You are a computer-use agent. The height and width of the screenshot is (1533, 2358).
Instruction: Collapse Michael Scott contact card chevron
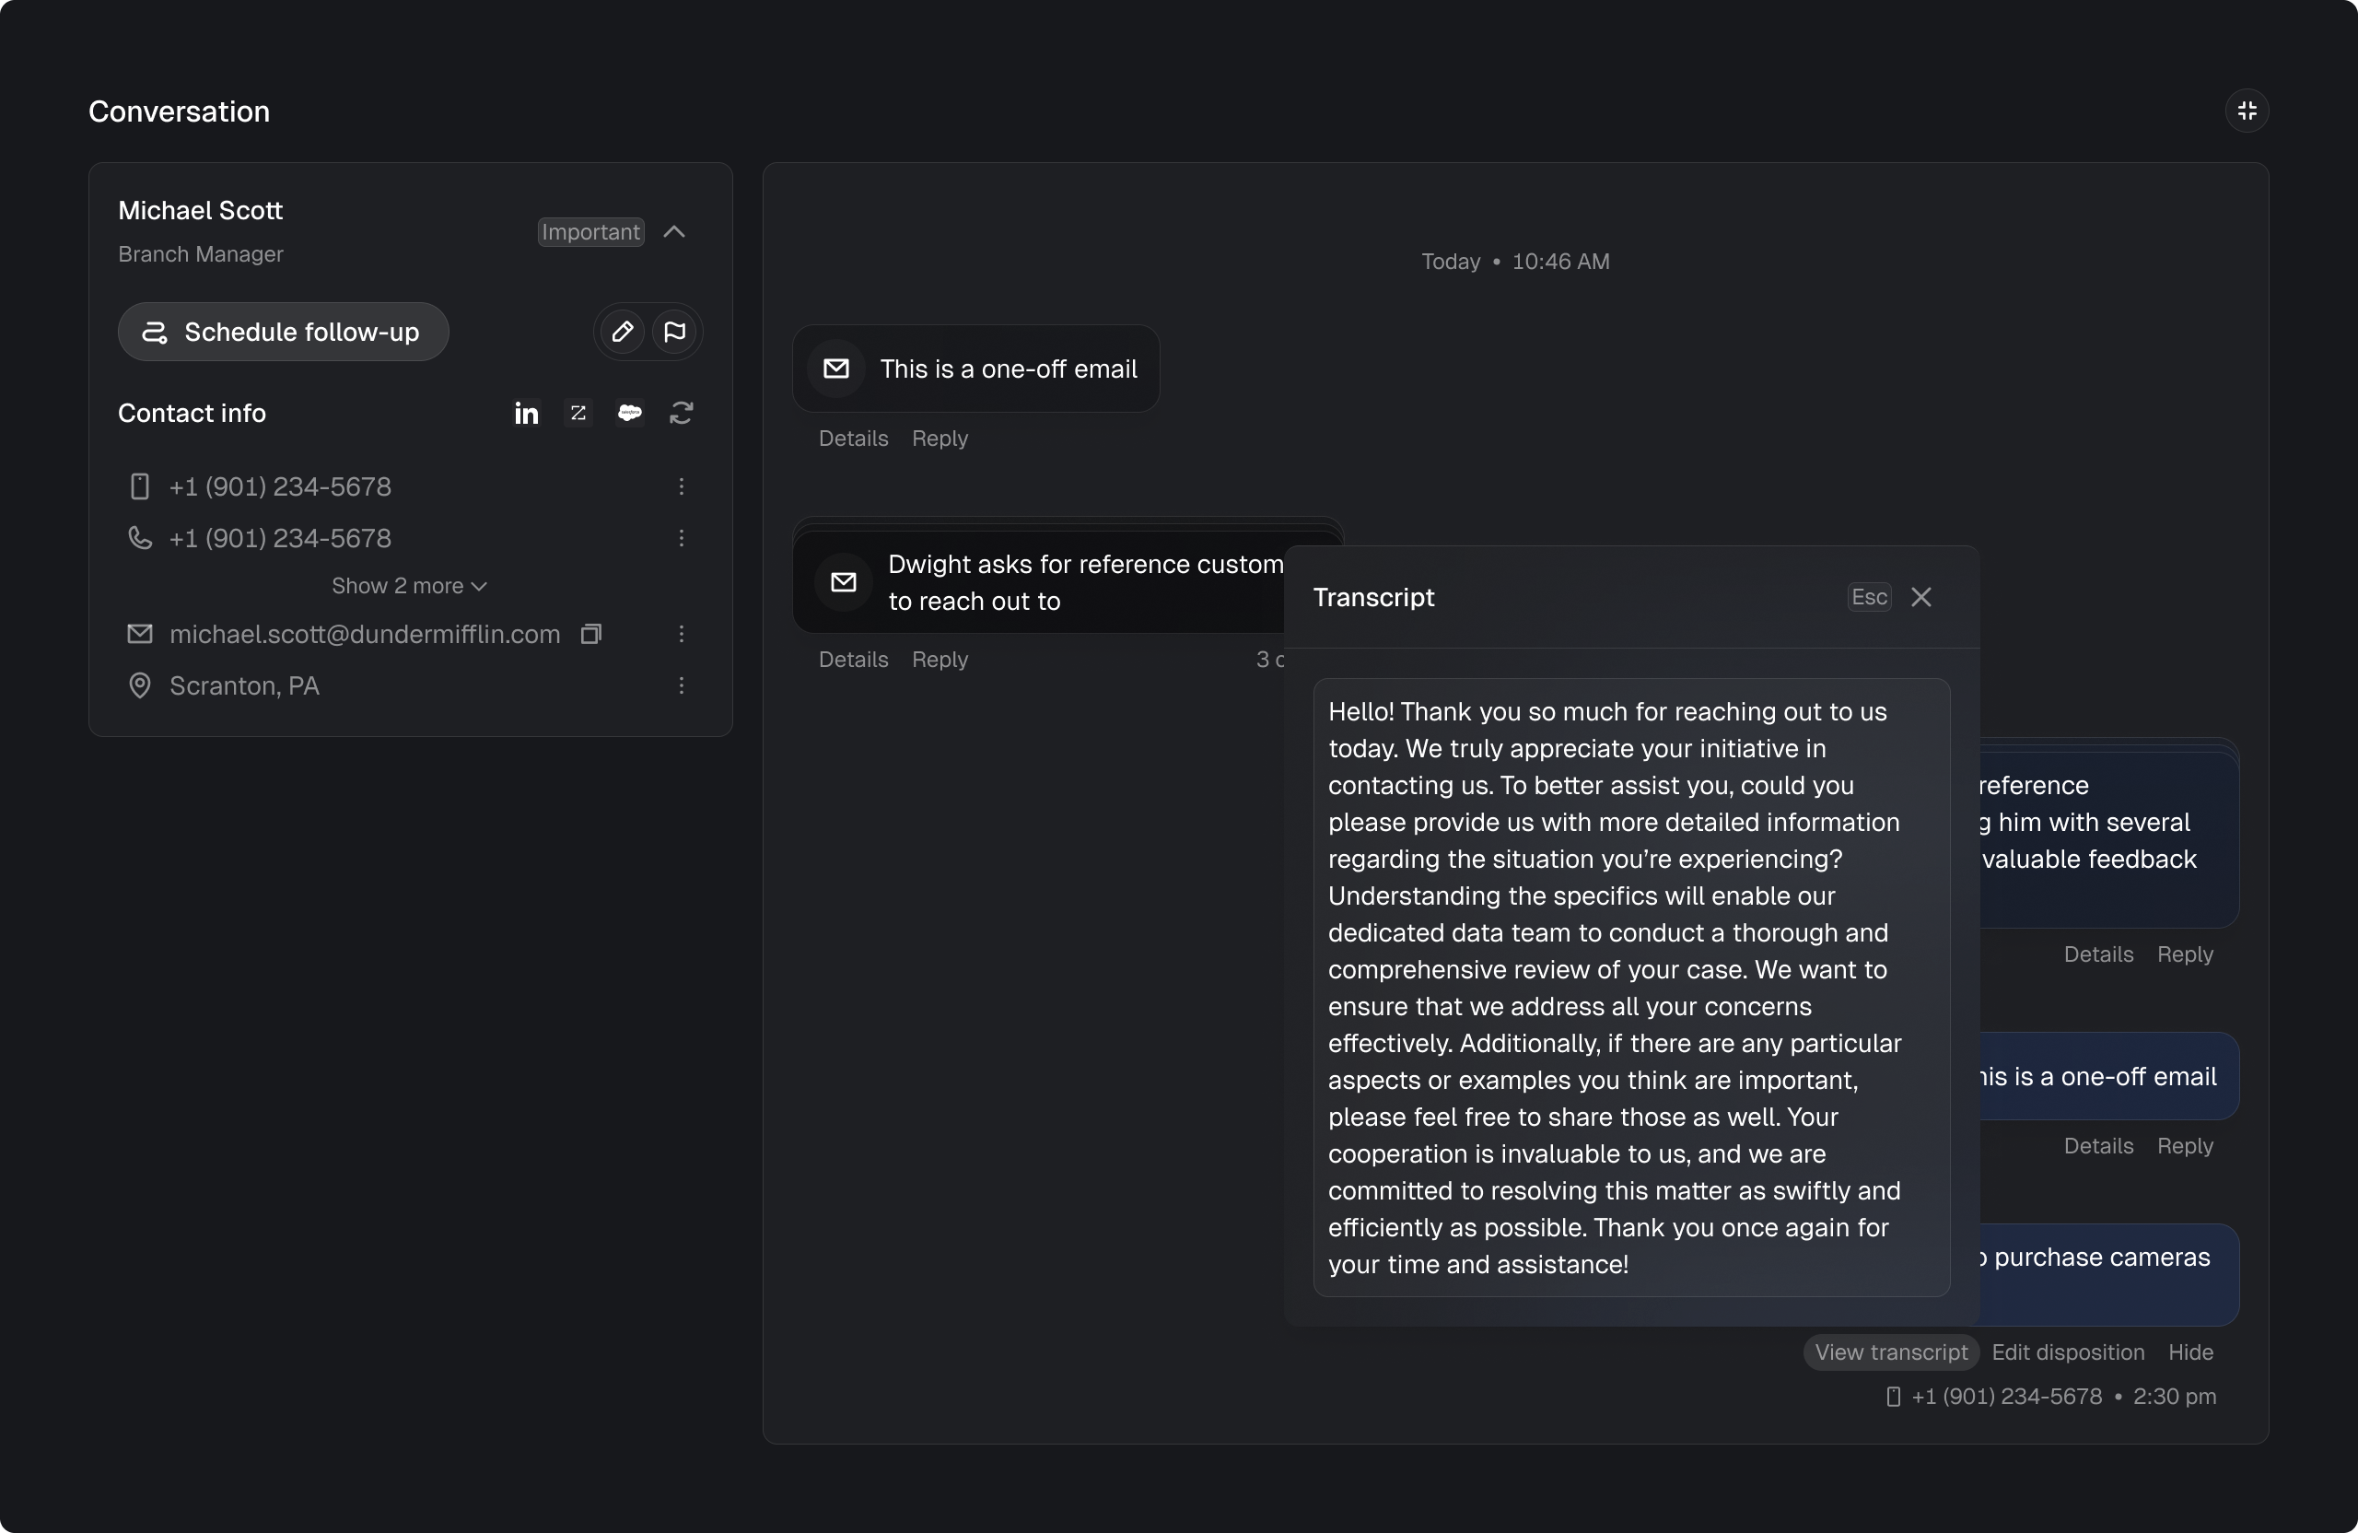click(675, 232)
